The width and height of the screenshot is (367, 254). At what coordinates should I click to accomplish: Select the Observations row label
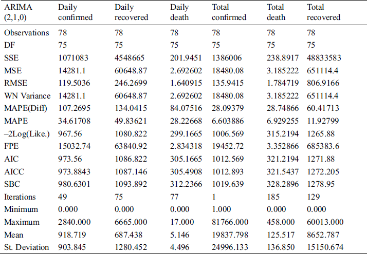(27, 33)
